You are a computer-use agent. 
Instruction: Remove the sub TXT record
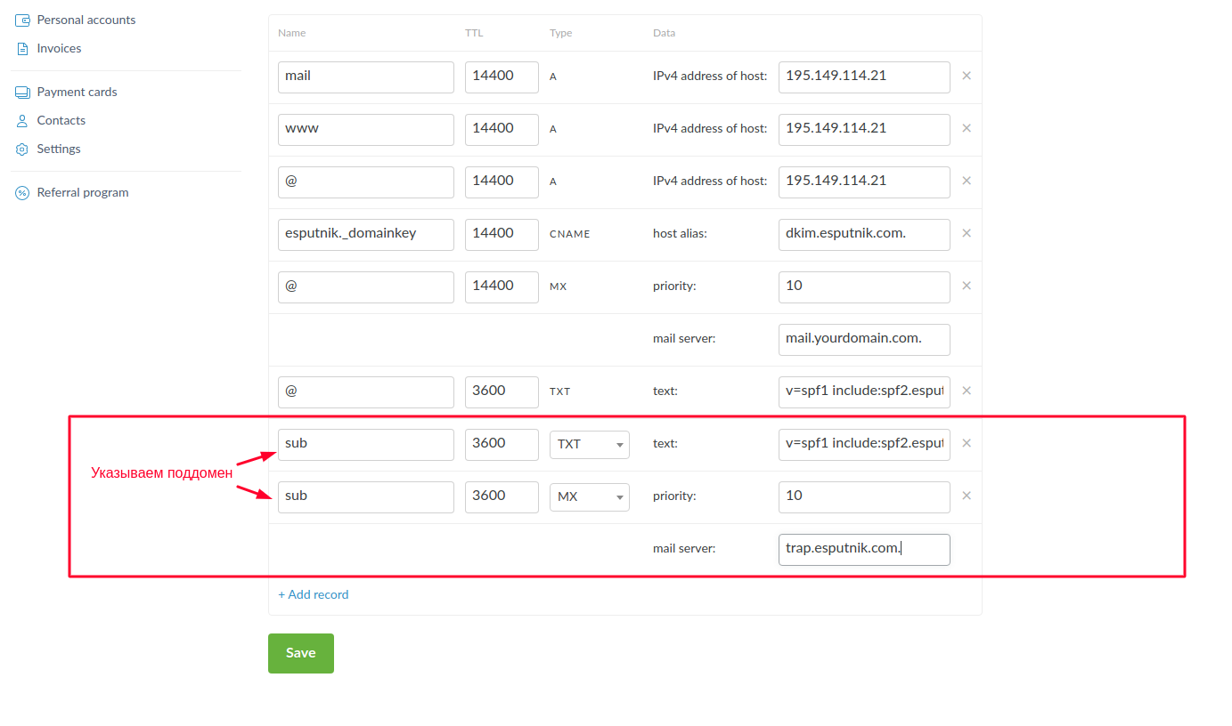pos(967,444)
